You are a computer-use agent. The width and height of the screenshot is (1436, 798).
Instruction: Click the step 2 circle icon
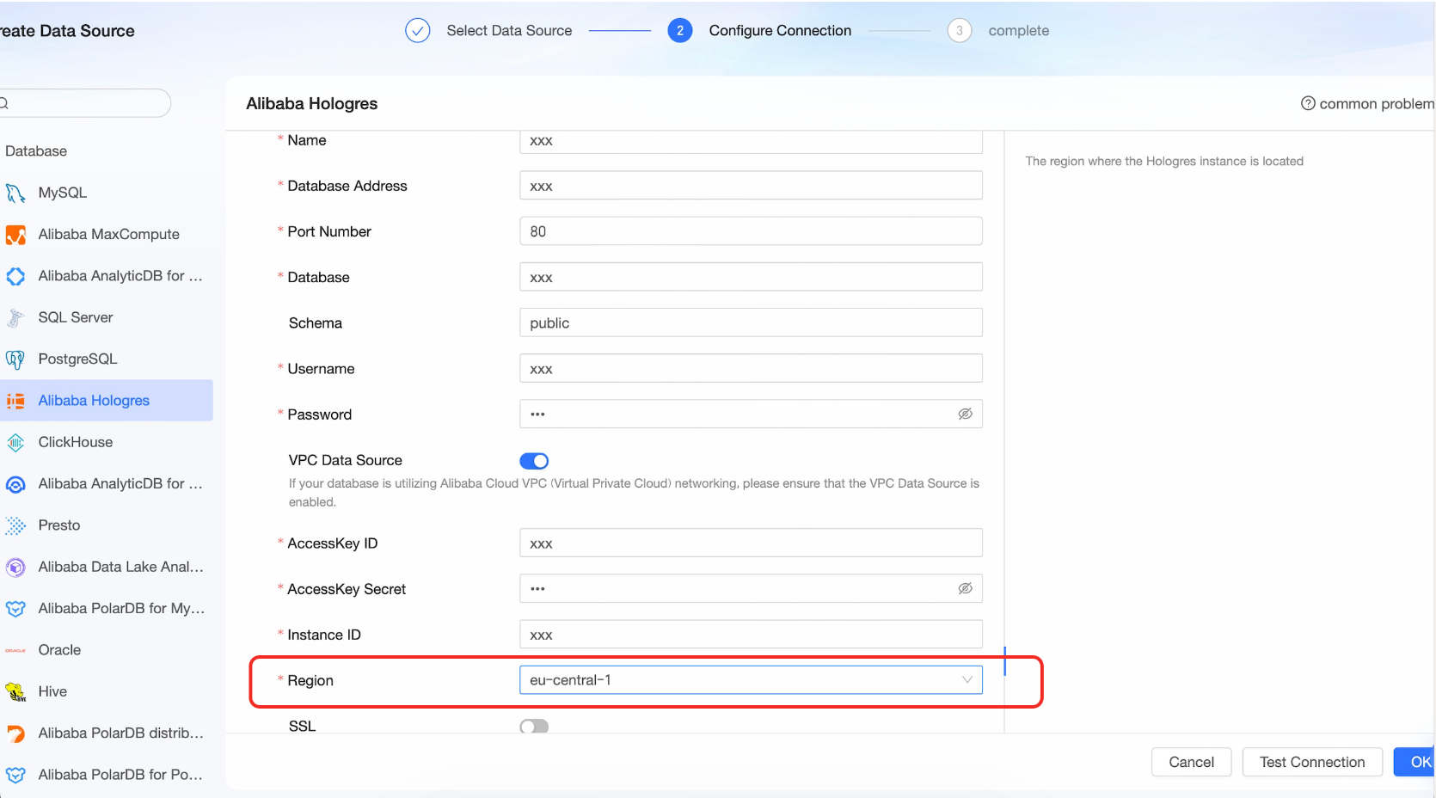point(680,31)
